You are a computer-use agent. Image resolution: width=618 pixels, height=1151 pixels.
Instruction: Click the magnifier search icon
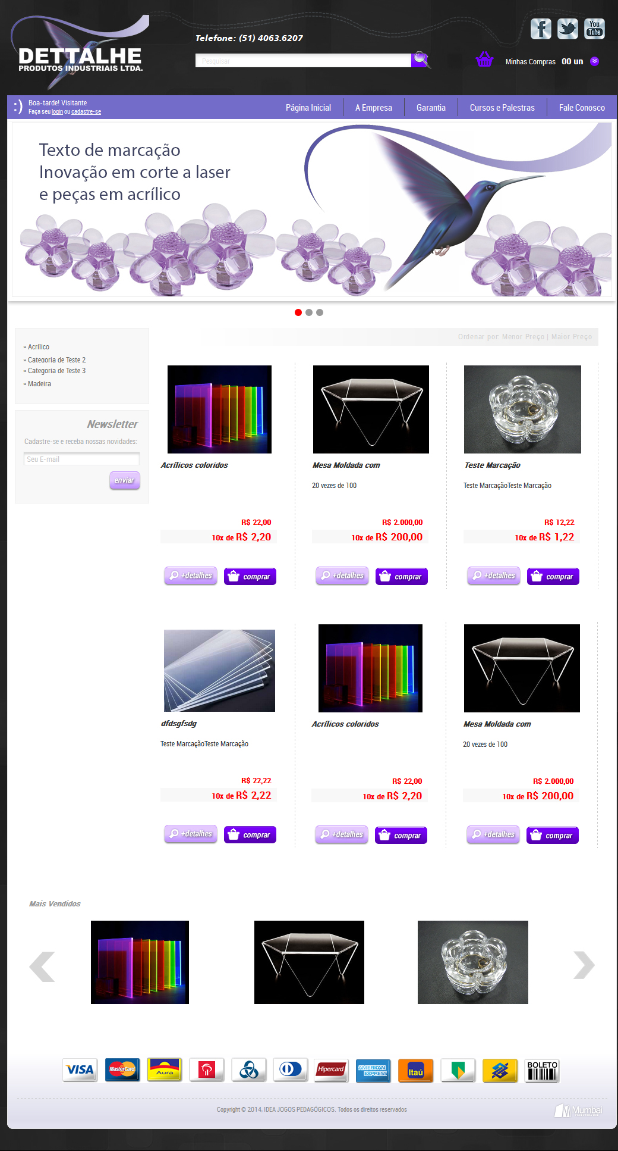421,60
